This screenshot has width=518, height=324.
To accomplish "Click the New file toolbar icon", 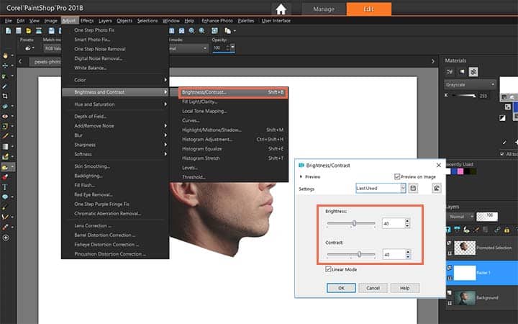I will 8,31.
